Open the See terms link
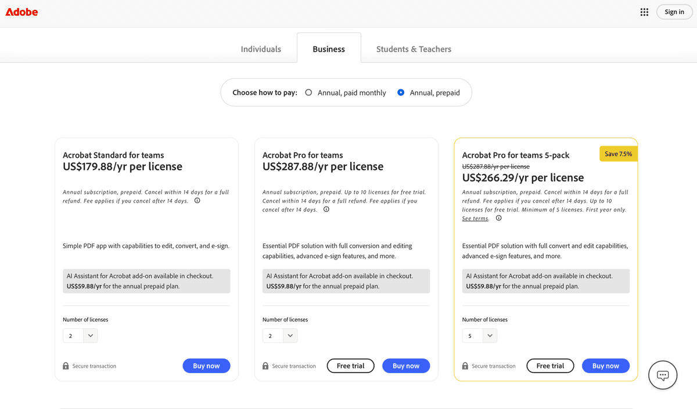 (x=475, y=219)
